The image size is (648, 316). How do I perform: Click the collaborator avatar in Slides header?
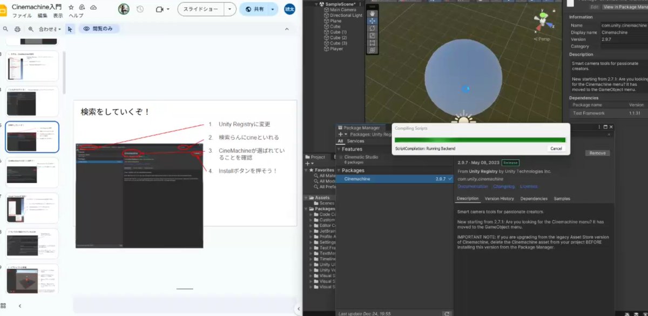click(x=124, y=9)
